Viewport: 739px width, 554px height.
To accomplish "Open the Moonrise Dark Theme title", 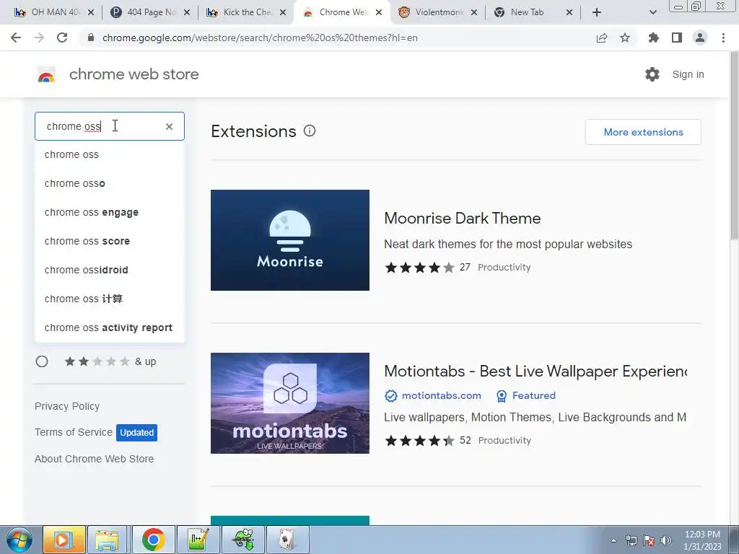I will pyautogui.click(x=463, y=218).
